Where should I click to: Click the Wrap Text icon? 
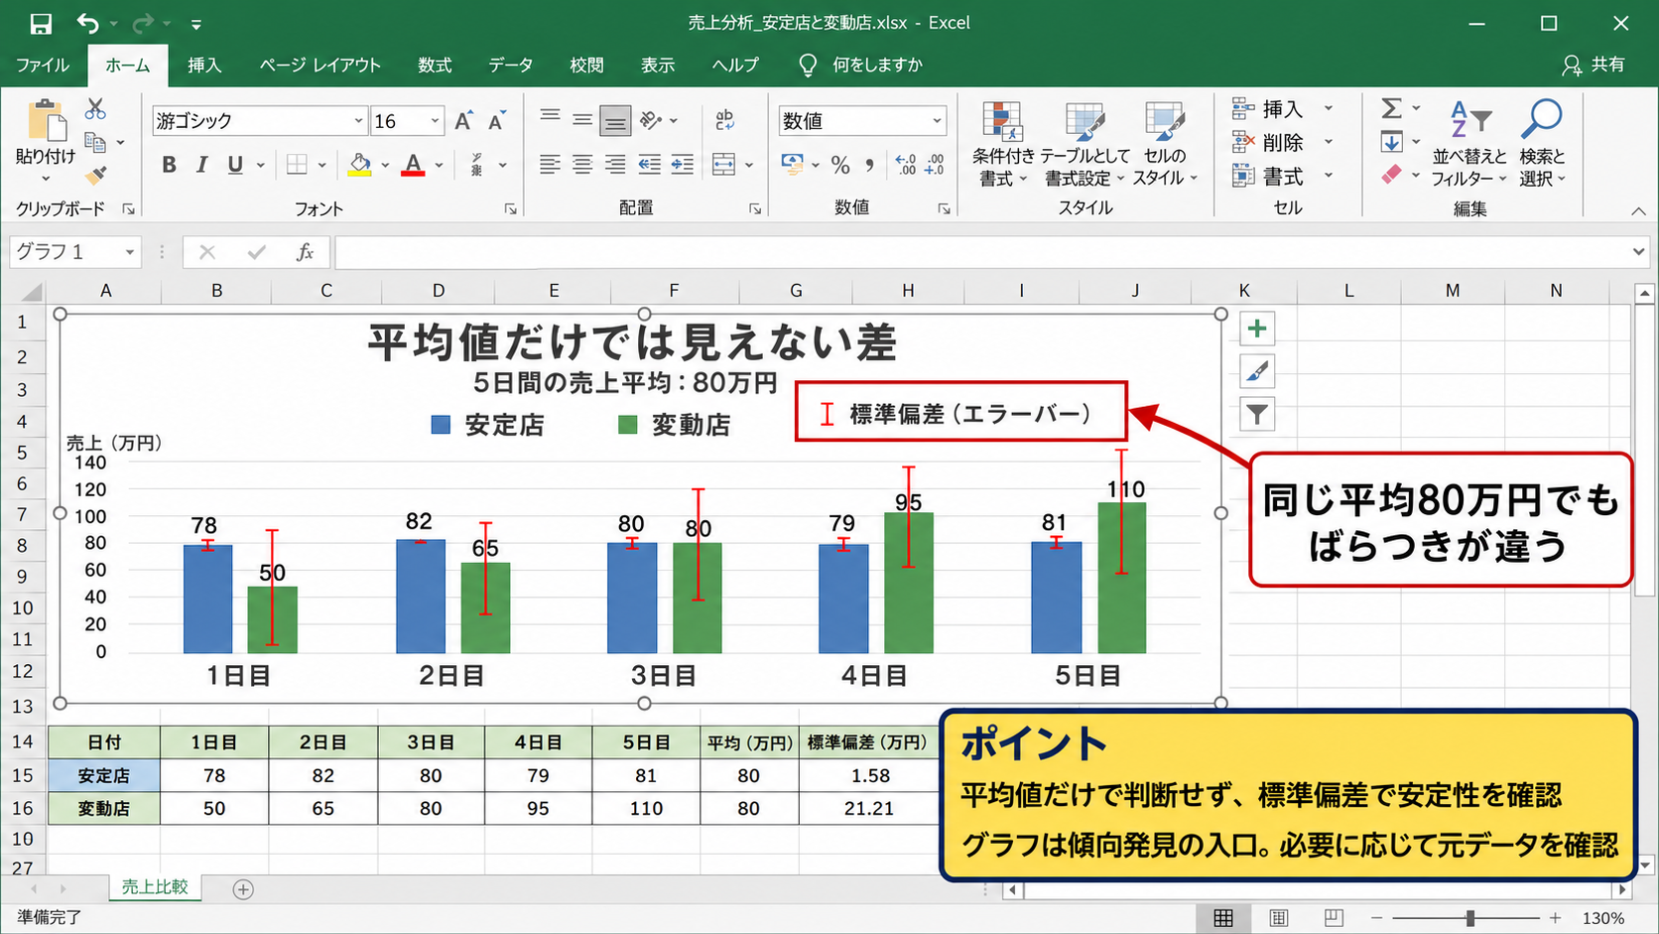point(724,121)
